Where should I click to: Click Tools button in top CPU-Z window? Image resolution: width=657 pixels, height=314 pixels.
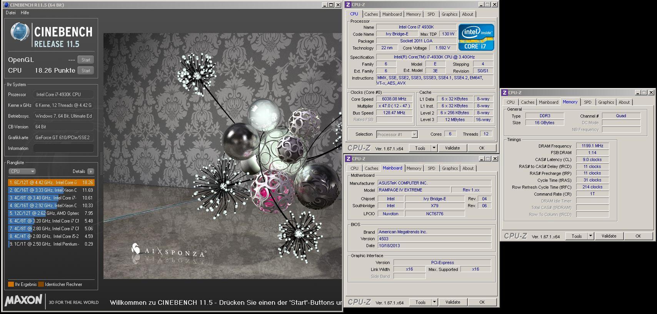420,148
